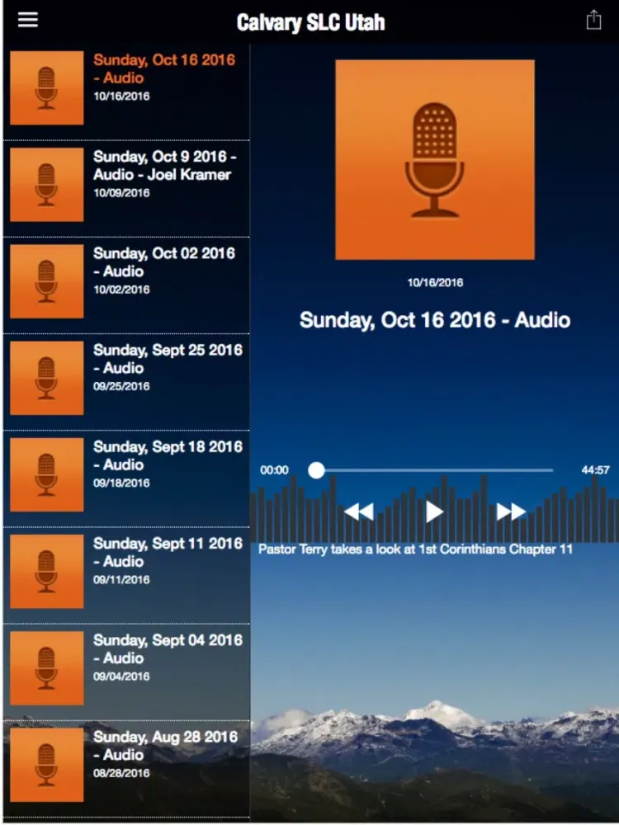619x825 pixels.
Task: Click the large microphone album artwork
Action: point(435,159)
